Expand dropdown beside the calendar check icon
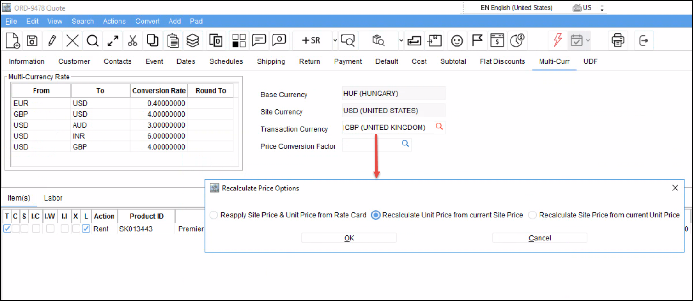 (x=588, y=41)
